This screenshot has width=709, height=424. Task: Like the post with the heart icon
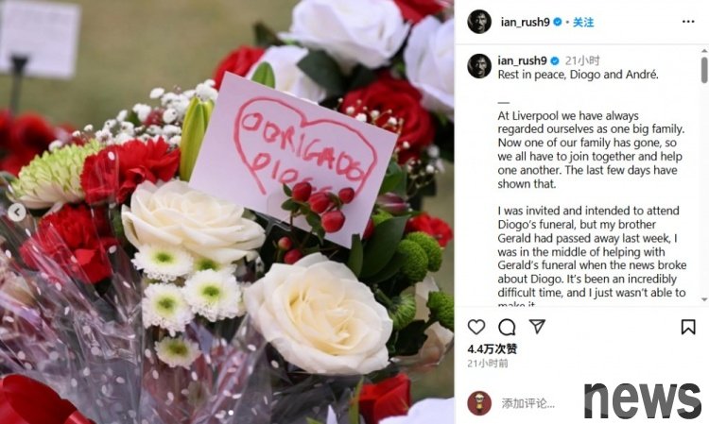(476, 327)
